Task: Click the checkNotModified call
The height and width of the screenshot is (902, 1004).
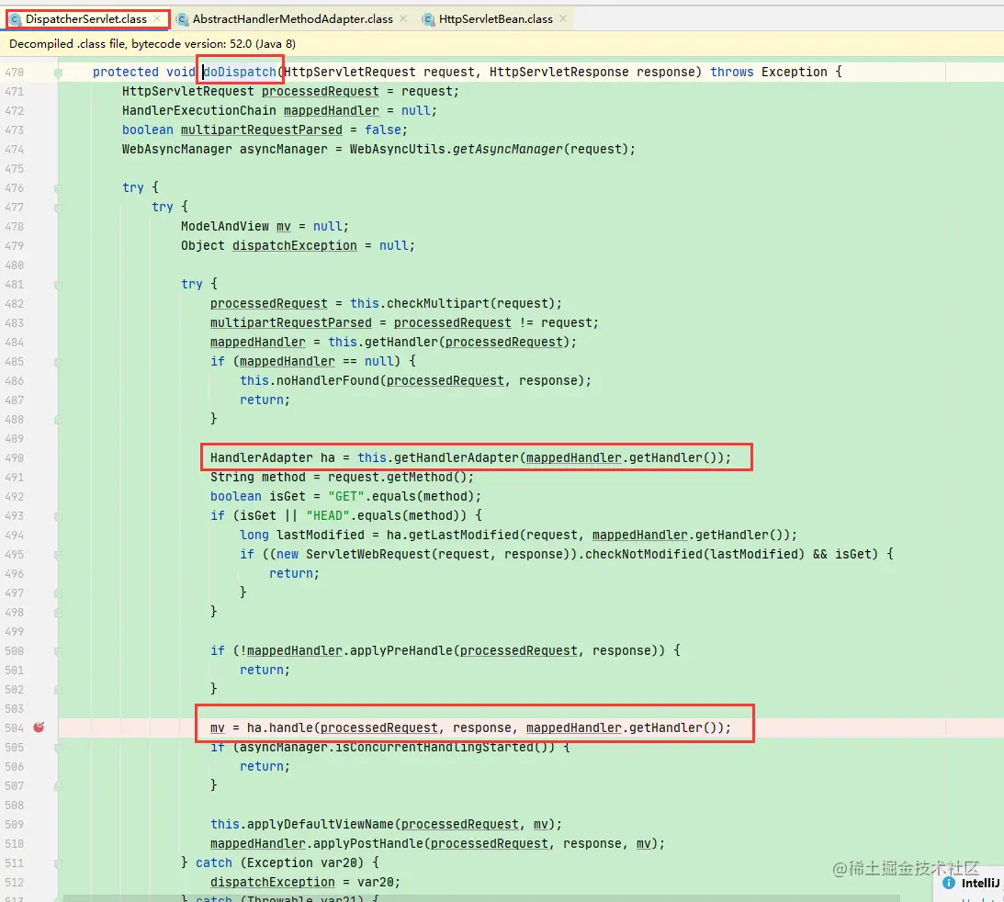Action: coord(644,554)
